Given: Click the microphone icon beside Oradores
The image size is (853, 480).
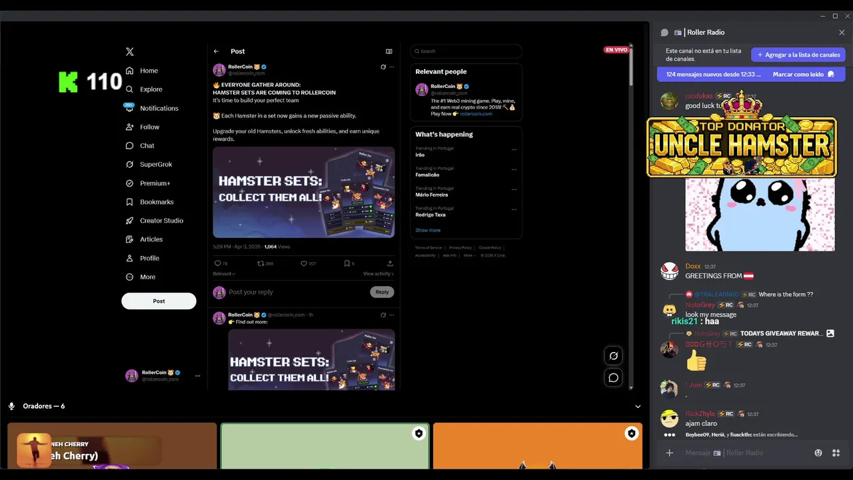Looking at the screenshot, I should (x=12, y=406).
